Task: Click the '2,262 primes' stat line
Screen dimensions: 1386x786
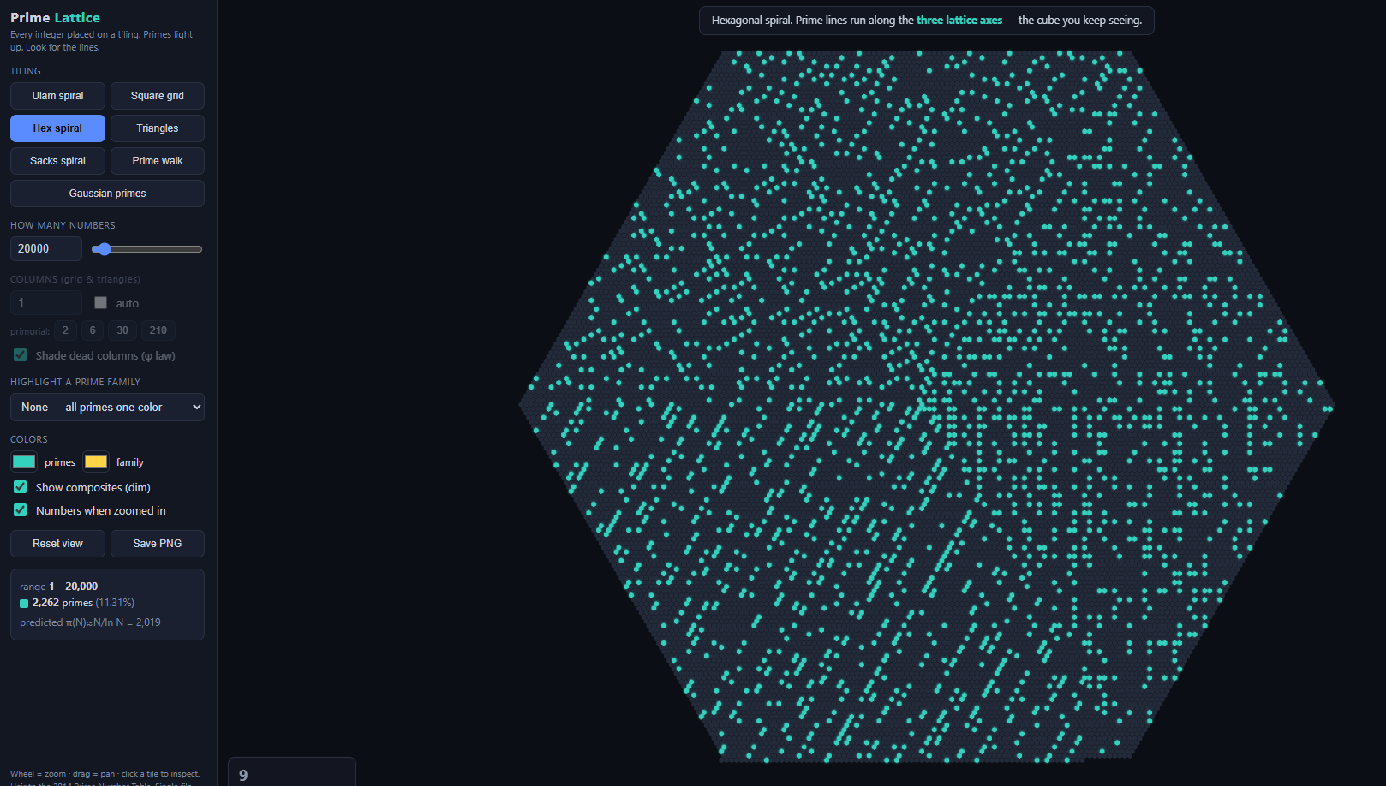Action: click(77, 603)
